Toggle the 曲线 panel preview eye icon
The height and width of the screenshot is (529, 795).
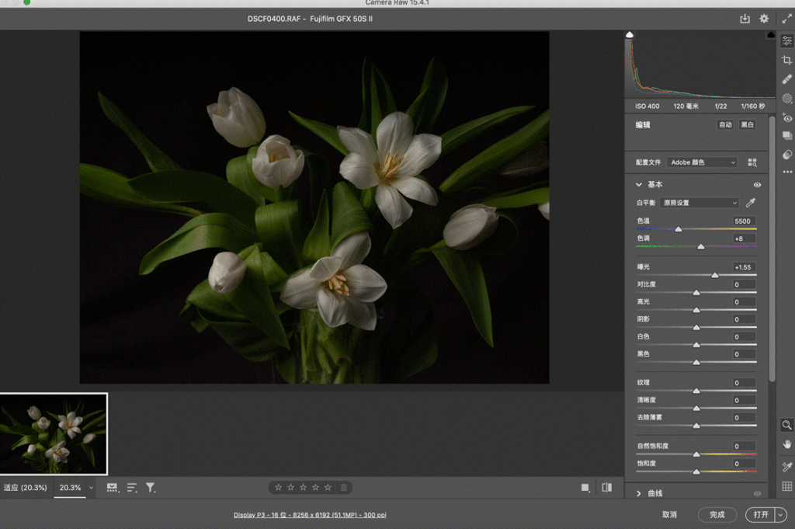click(757, 492)
